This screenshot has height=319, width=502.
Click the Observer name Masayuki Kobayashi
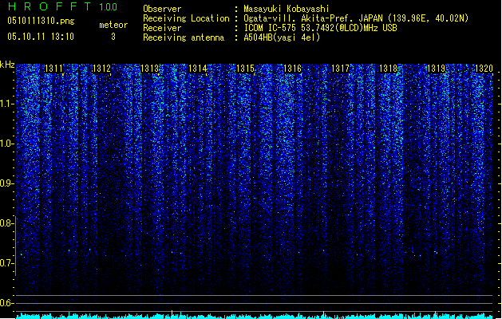click(287, 9)
